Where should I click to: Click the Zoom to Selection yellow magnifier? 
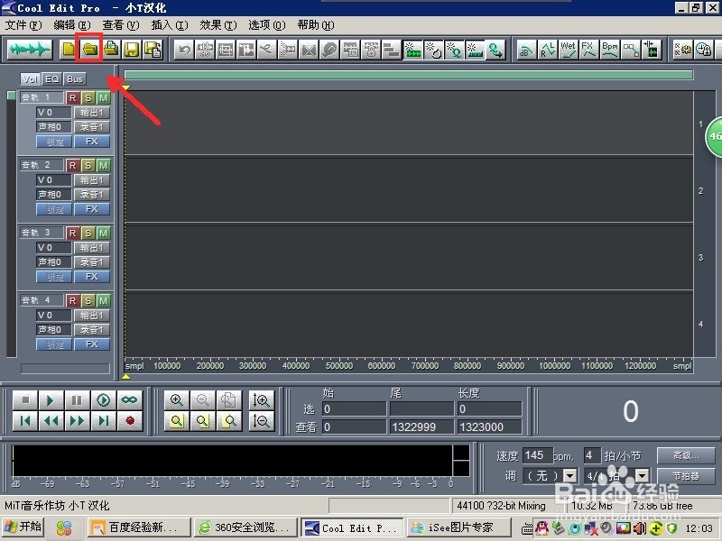point(177,421)
